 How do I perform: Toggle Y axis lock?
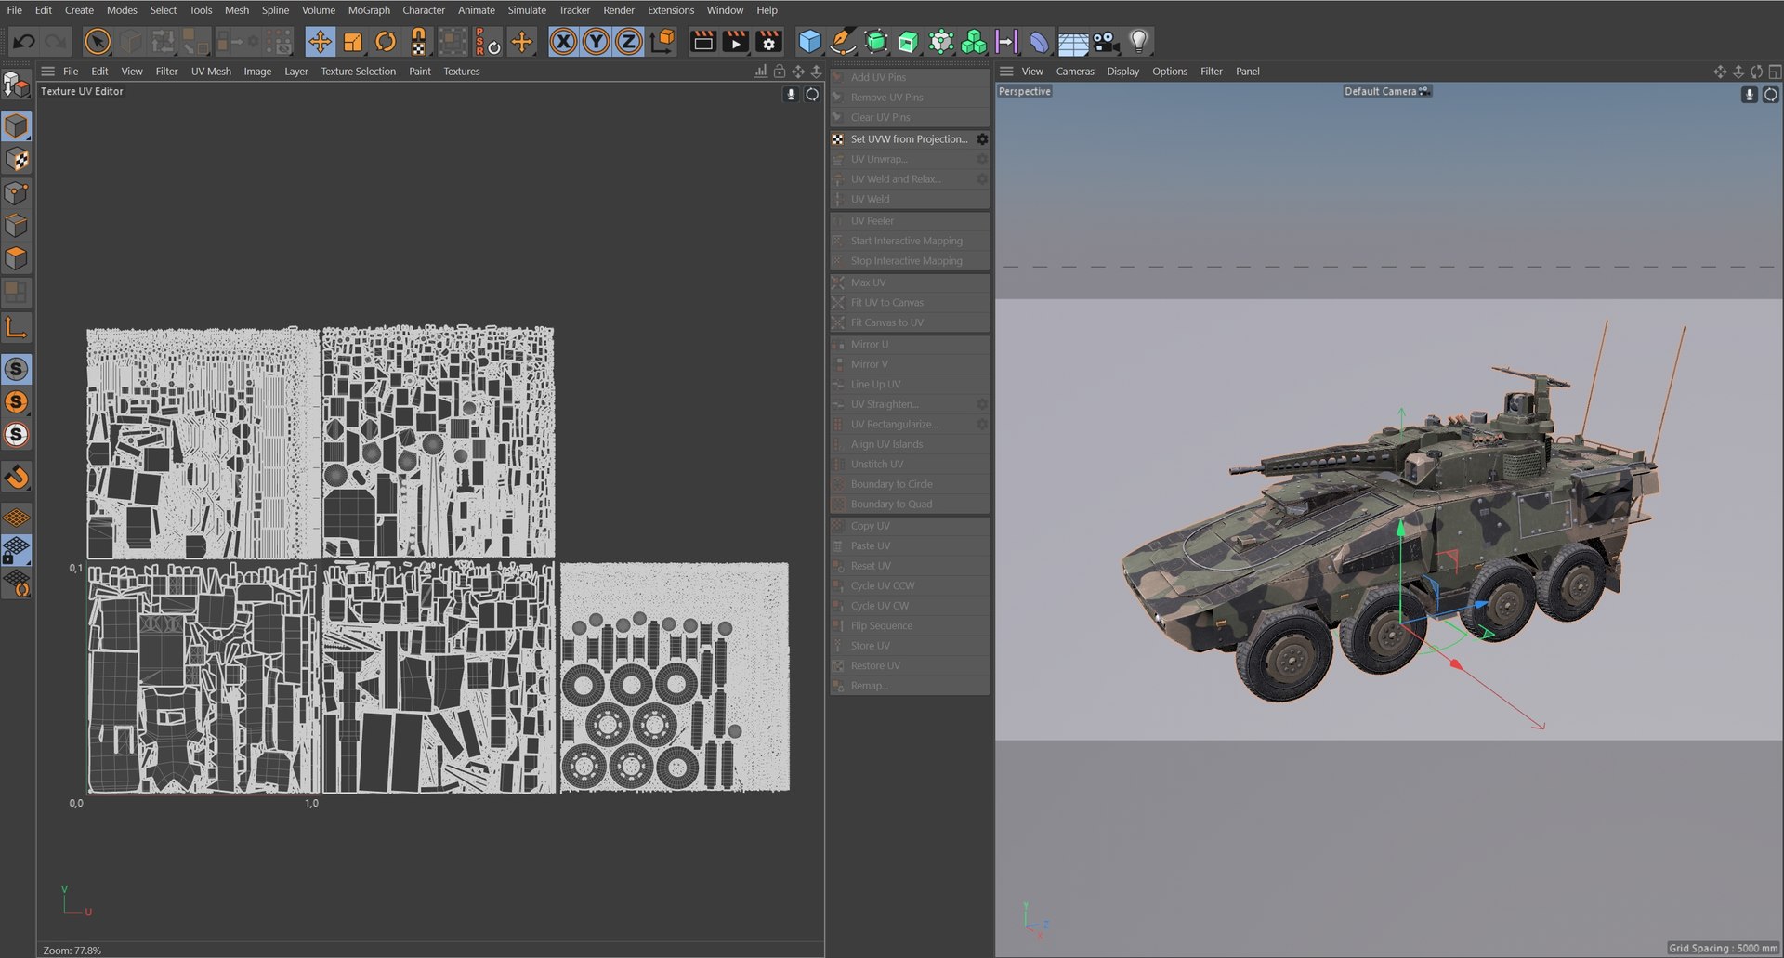click(x=596, y=42)
